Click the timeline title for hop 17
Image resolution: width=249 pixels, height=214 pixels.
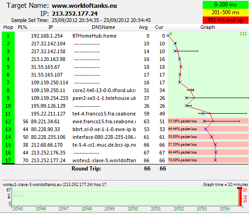[55, 185]
